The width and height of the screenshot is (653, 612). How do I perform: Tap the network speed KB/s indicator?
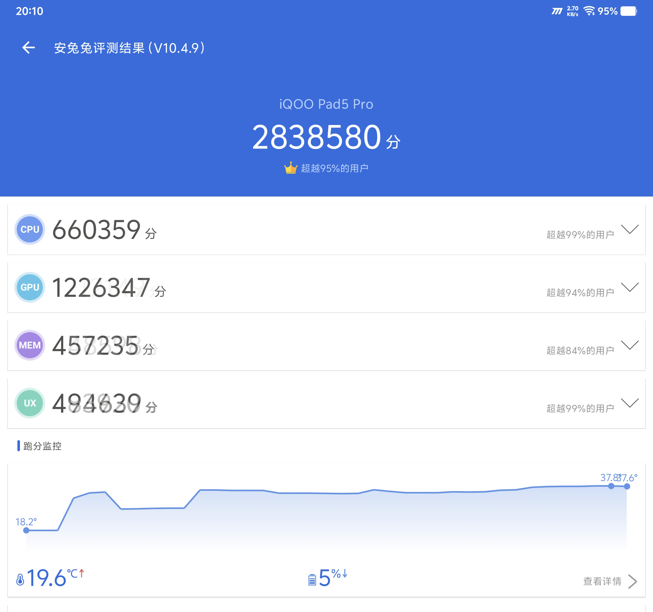pyautogui.click(x=573, y=11)
